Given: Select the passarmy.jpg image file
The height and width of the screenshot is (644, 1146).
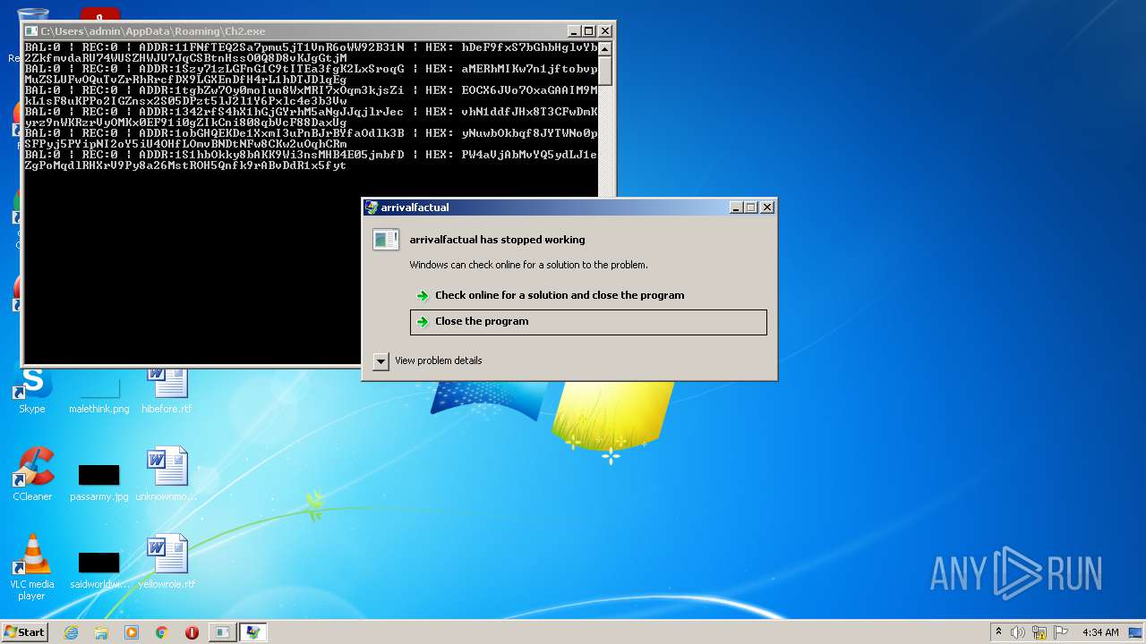Looking at the screenshot, I should click(98, 482).
